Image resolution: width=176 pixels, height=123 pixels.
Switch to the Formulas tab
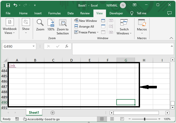tap(54, 13)
